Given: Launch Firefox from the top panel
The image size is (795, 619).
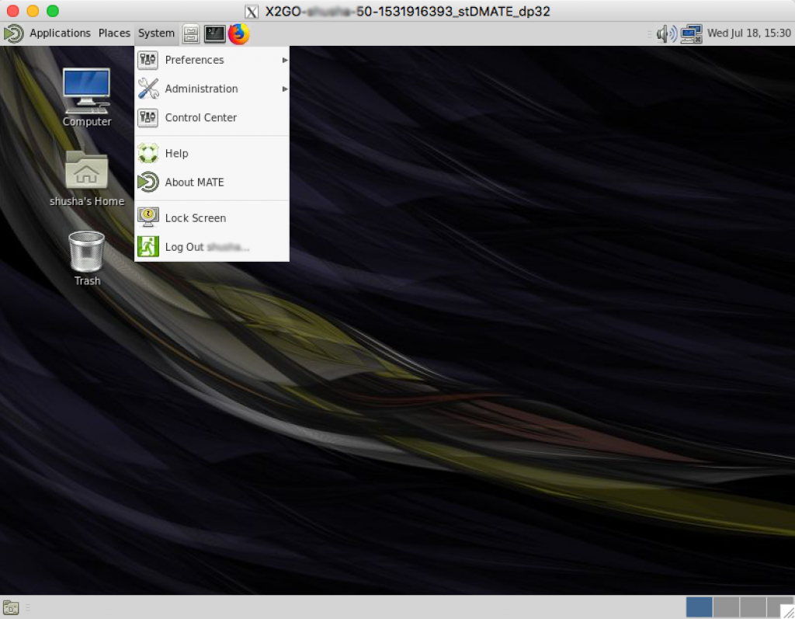Looking at the screenshot, I should pos(239,33).
